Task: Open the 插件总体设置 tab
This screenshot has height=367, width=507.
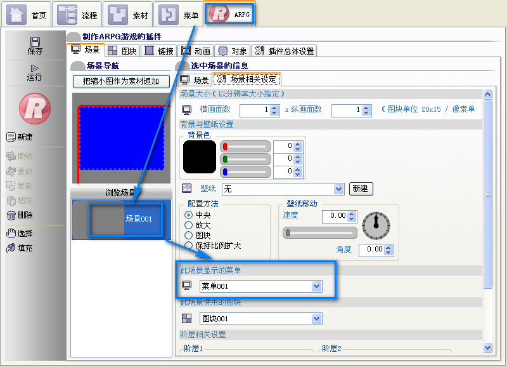Action: pos(285,51)
